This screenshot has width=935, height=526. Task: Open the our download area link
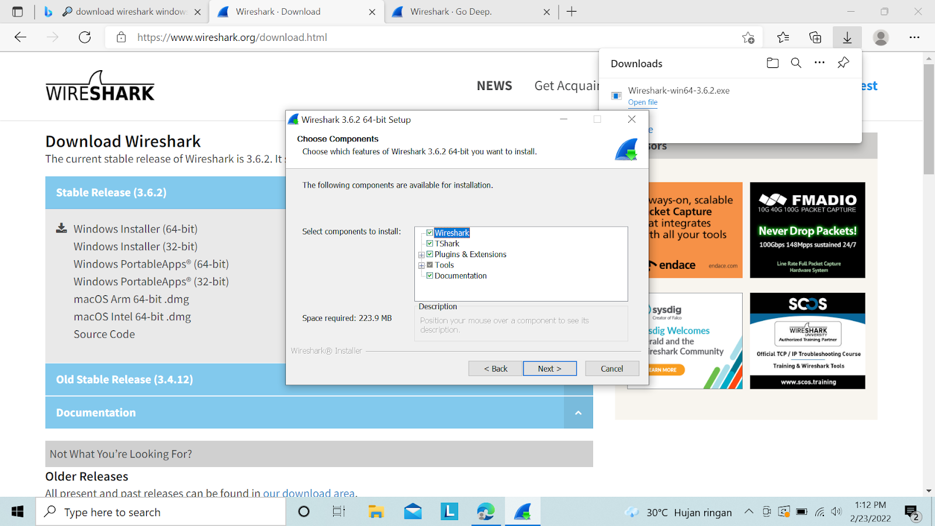pos(309,493)
